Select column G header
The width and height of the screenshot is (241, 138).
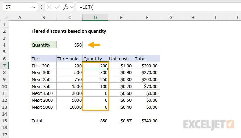point(171,17)
